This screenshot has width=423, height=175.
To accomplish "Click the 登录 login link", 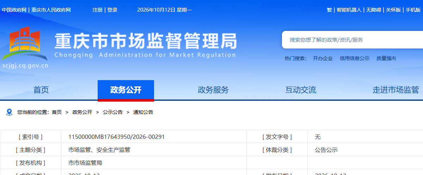I will [112, 10].
